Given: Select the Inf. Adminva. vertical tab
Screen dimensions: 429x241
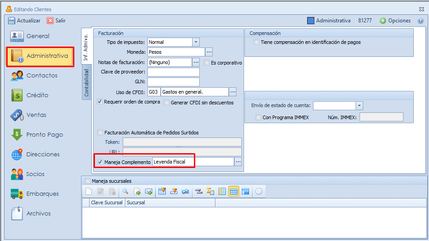Looking at the screenshot, I should tap(86, 47).
